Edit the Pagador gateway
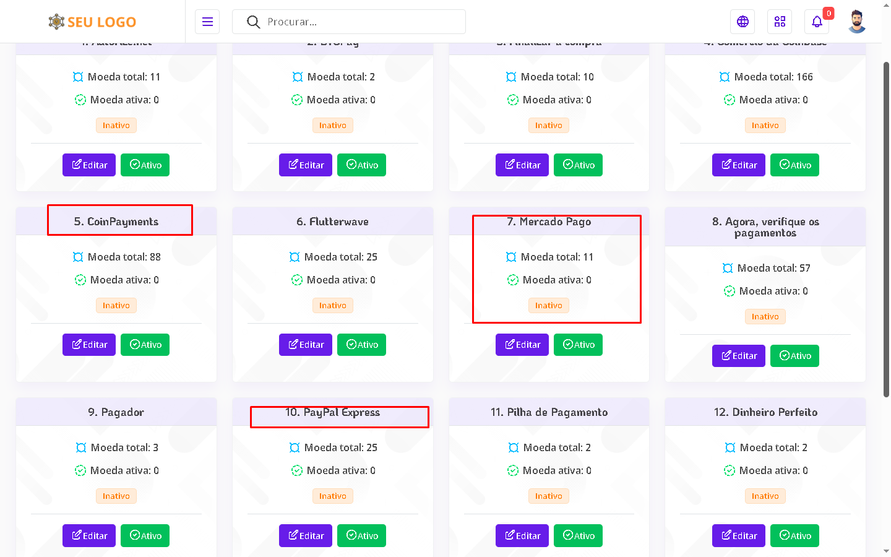 click(89, 536)
